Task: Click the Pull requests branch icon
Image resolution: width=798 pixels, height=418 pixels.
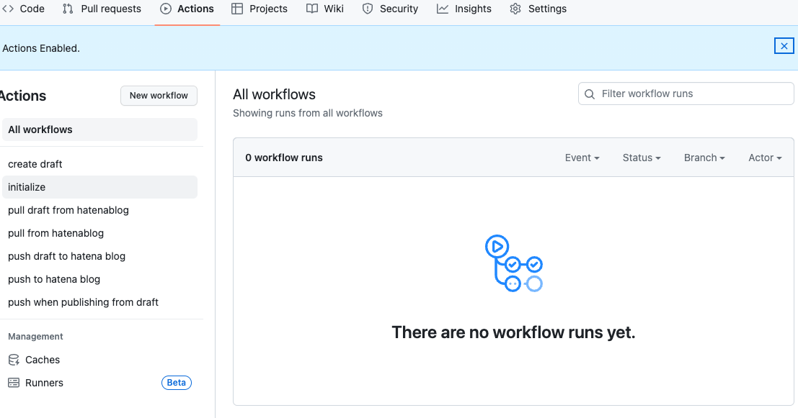Action: pyautogui.click(x=68, y=9)
